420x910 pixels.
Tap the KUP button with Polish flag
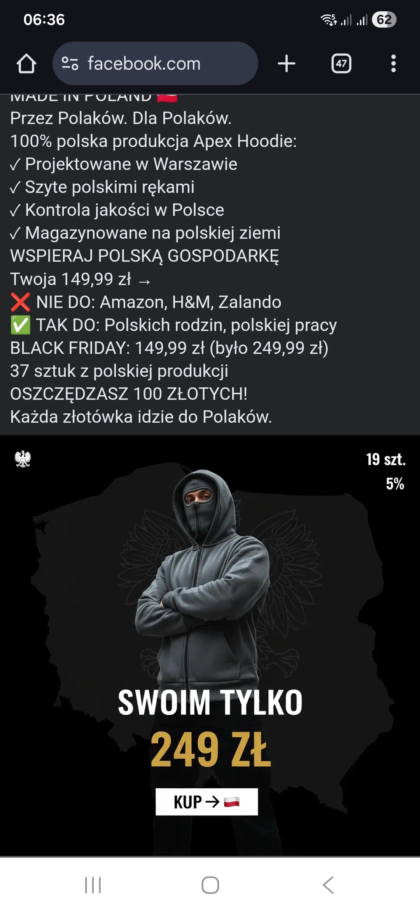pyautogui.click(x=206, y=801)
